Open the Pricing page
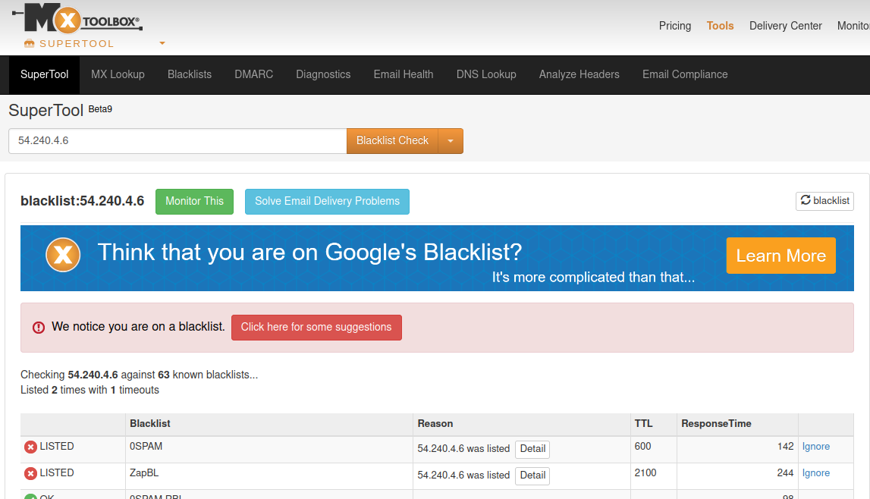Screen dimensions: 870x499 (675, 26)
